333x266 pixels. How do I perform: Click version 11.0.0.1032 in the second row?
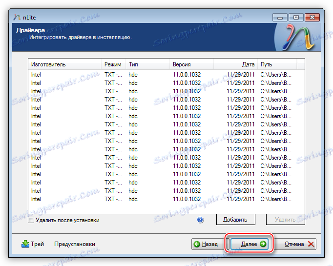click(x=187, y=83)
